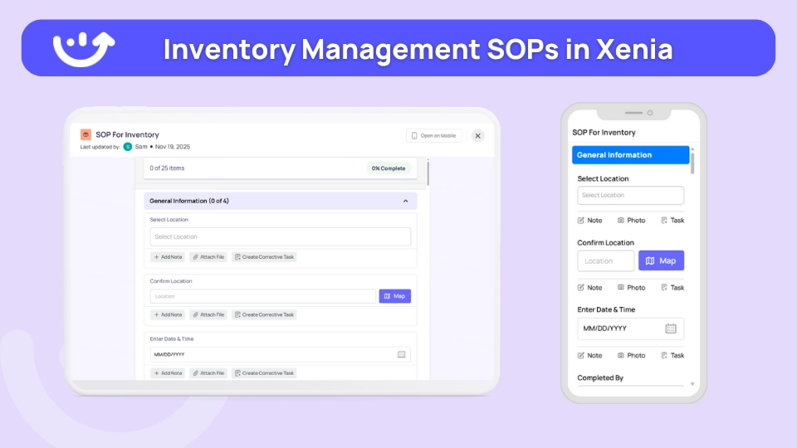Tap Note under phone Enter Date & Time
The height and width of the screenshot is (448, 797).
point(589,356)
